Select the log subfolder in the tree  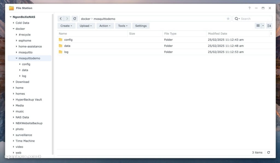[x=24, y=76]
